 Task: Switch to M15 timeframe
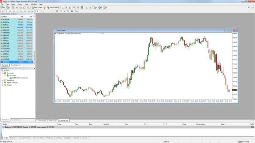tap(10, 11)
